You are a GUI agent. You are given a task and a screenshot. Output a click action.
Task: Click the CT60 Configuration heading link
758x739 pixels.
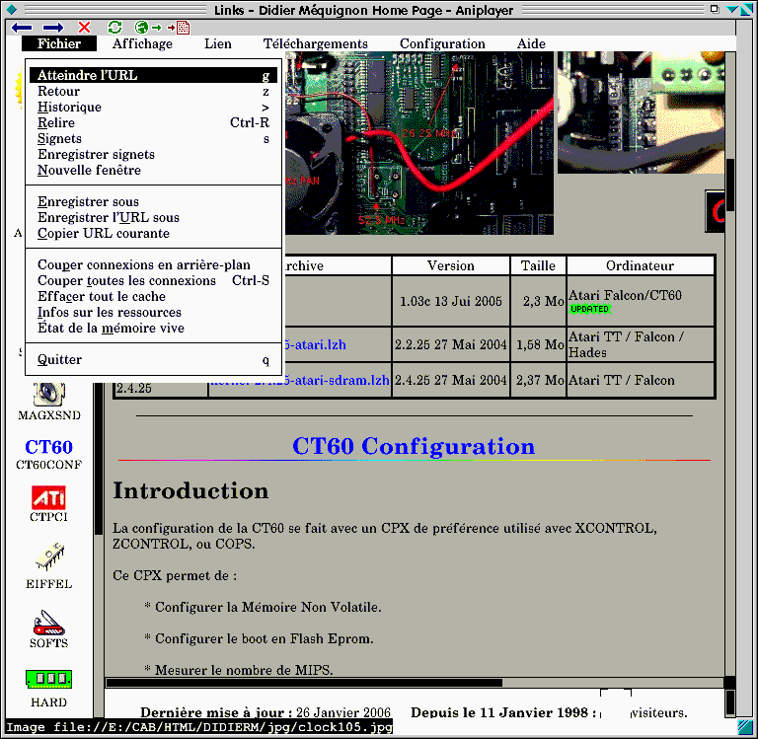coord(414,446)
